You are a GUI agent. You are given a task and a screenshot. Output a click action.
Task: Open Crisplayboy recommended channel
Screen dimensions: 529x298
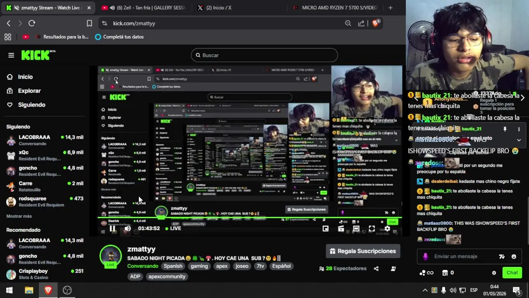pos(45,274)
